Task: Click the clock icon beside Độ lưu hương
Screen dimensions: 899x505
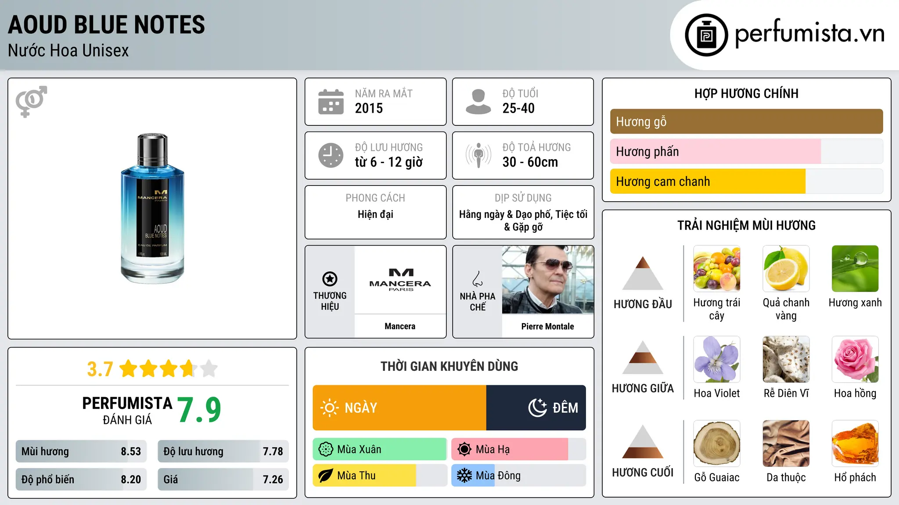Action: [331, 155]
